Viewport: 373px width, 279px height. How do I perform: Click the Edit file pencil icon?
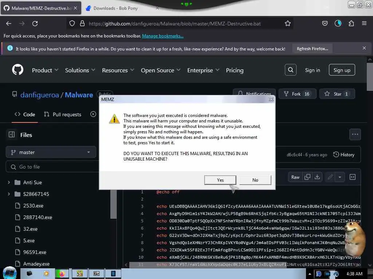pos(330,177)
